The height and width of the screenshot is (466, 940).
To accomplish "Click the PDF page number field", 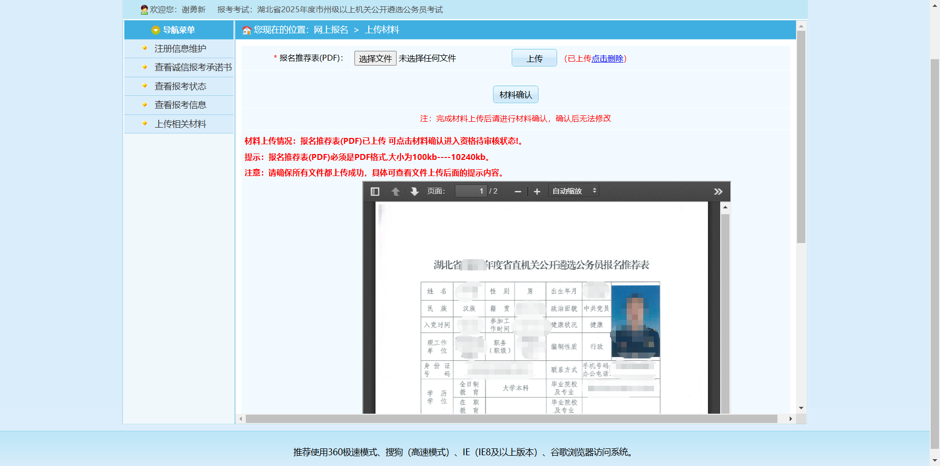I will [470, 191].
